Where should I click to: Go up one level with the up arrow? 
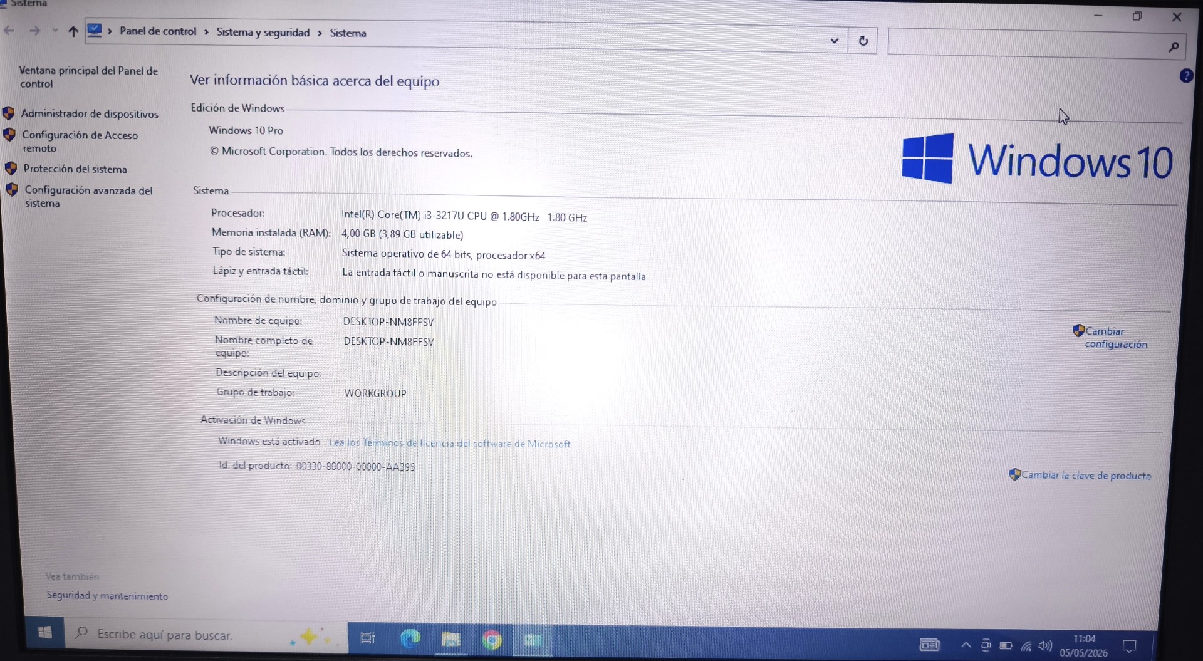(73, 31)
